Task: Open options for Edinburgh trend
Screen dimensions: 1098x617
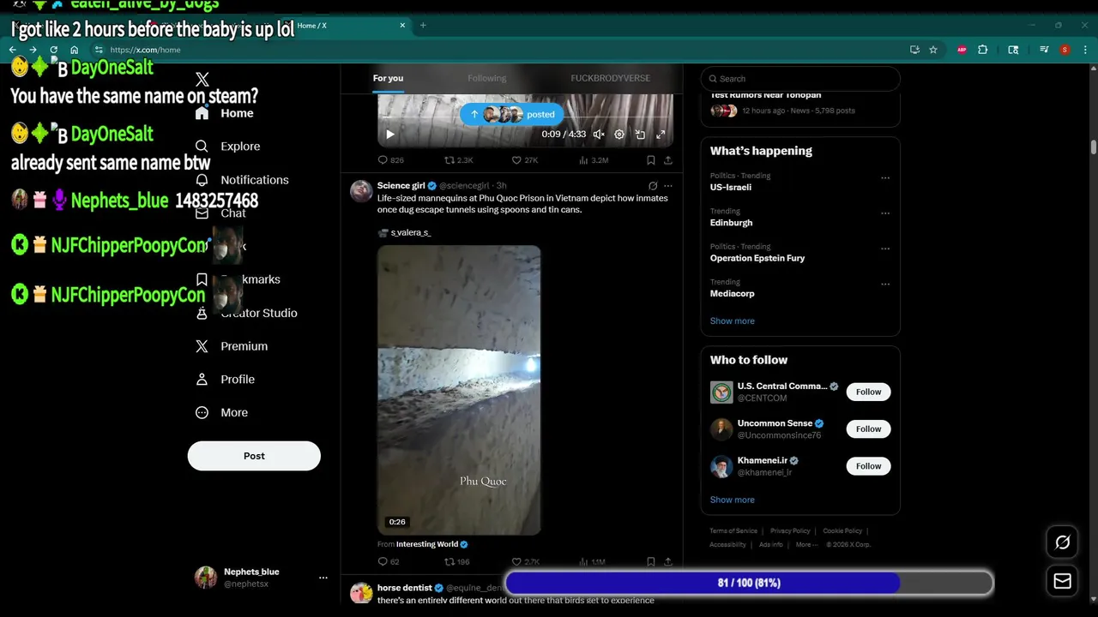Action: click(885, 213)
